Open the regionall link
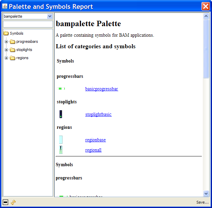 coord(93,150)
